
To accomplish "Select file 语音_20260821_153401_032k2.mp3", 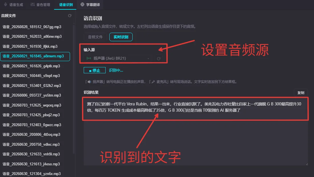I will click(x=35, y=86).
